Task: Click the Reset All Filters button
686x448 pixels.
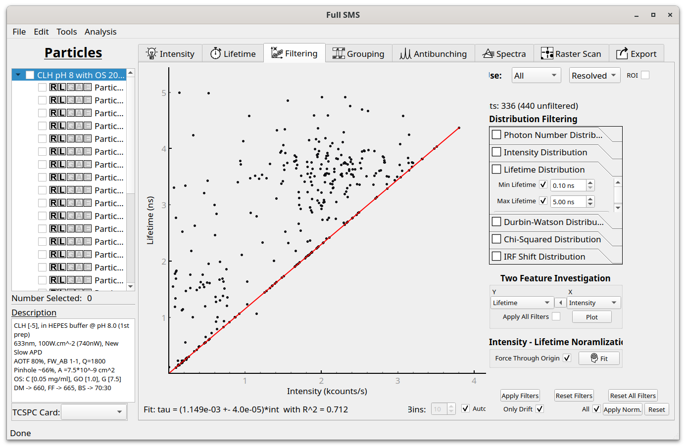Action: (633, 396)
